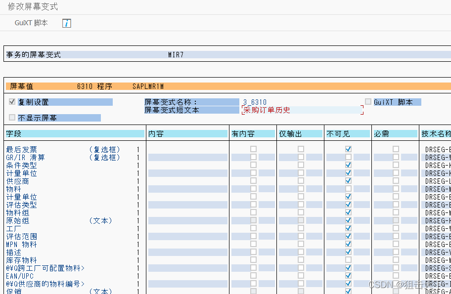This screenshot has width=451, height=294.
Task: Mark 物料 field as 必需
Action: 395,189
